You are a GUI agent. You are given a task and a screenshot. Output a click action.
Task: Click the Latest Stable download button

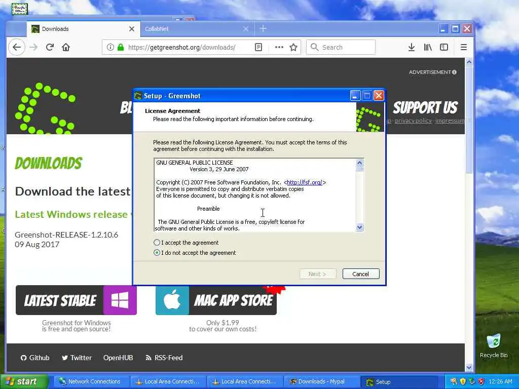coord(76,300)
